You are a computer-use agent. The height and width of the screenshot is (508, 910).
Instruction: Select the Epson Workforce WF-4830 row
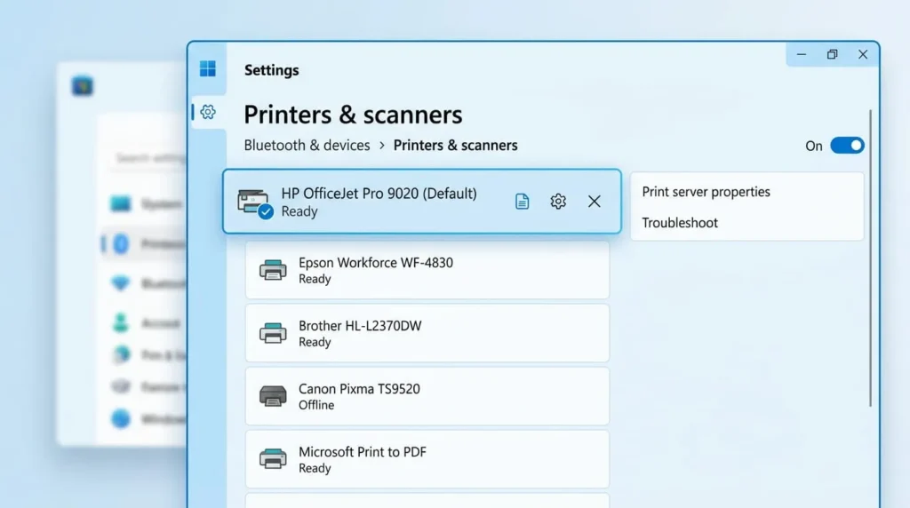pos(427,270)
